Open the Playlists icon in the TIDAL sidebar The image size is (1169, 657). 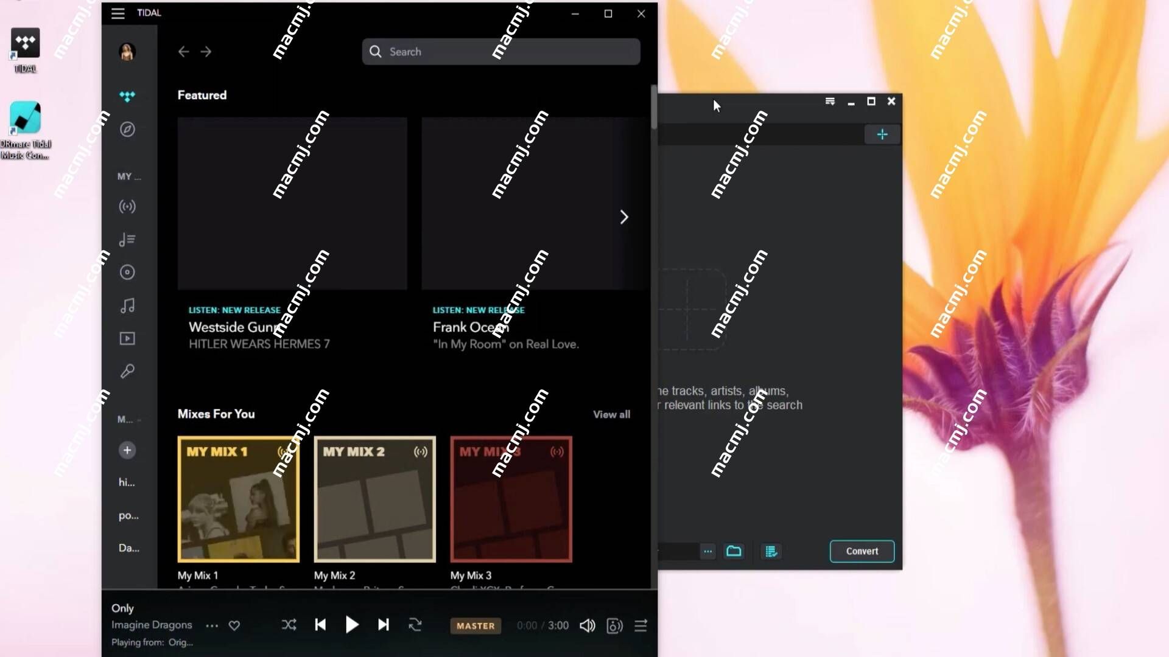tap(127, 240)
